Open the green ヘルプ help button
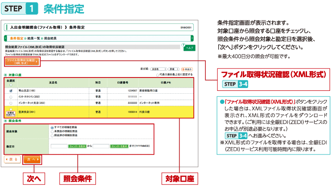331x187 pixels. pos(189,48)
